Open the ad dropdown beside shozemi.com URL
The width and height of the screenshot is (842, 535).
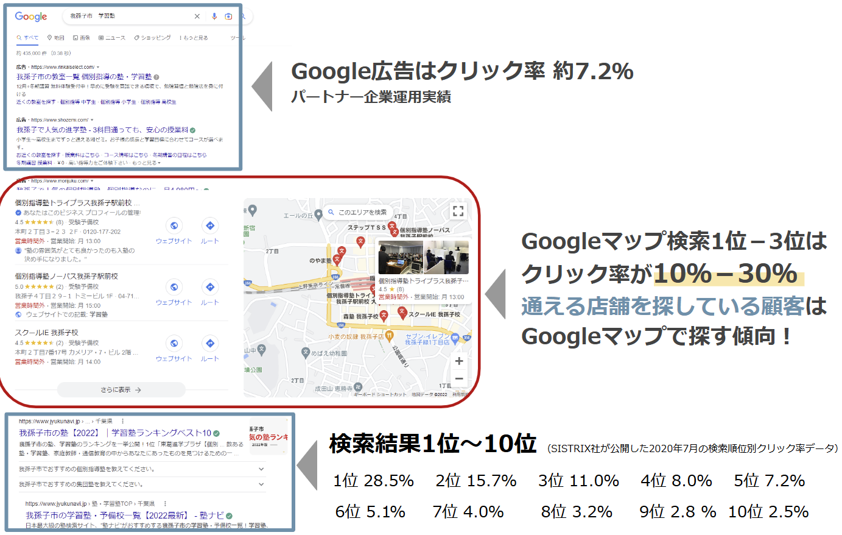point(92,120)
